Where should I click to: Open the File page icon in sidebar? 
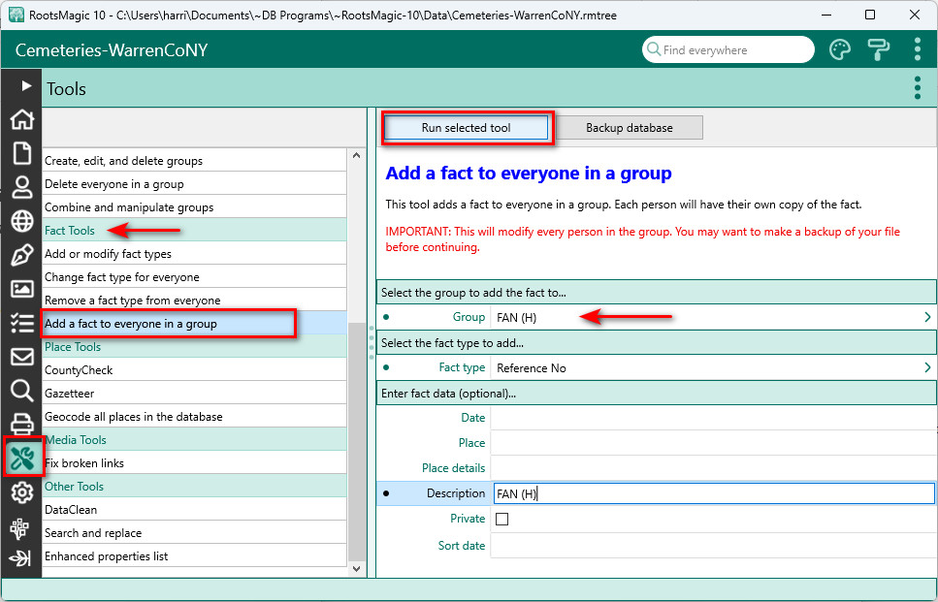point(22,153)
